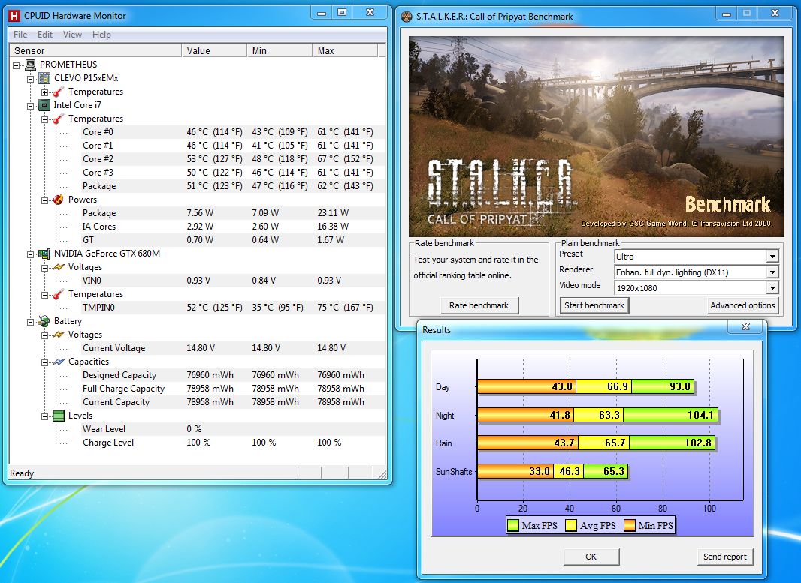The width and height of the screenshot is (801, 583).
Task: Click the Battery node icon
Action: 44,321
